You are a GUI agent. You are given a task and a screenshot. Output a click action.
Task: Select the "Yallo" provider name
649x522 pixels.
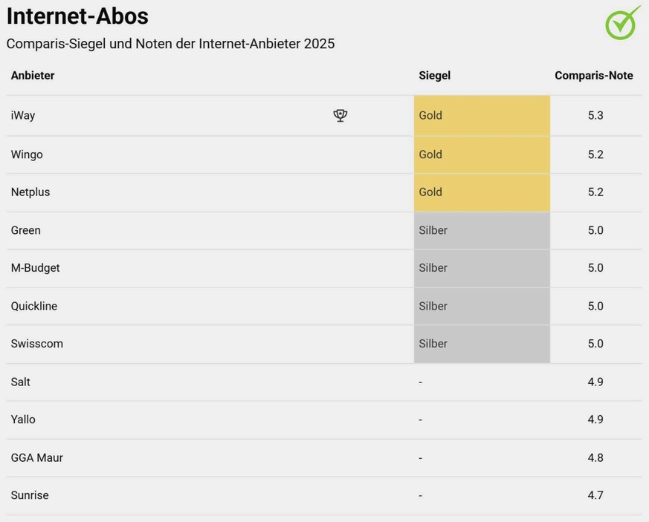click(x=23, y=420)
